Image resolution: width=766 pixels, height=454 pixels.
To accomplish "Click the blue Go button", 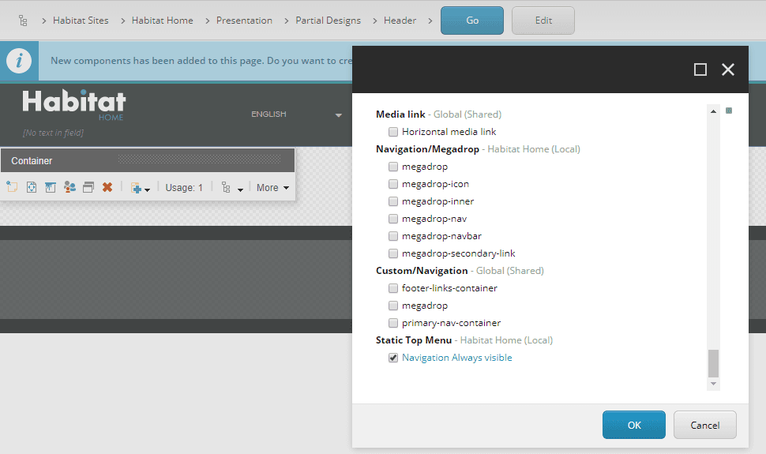I will click(472, 21).
